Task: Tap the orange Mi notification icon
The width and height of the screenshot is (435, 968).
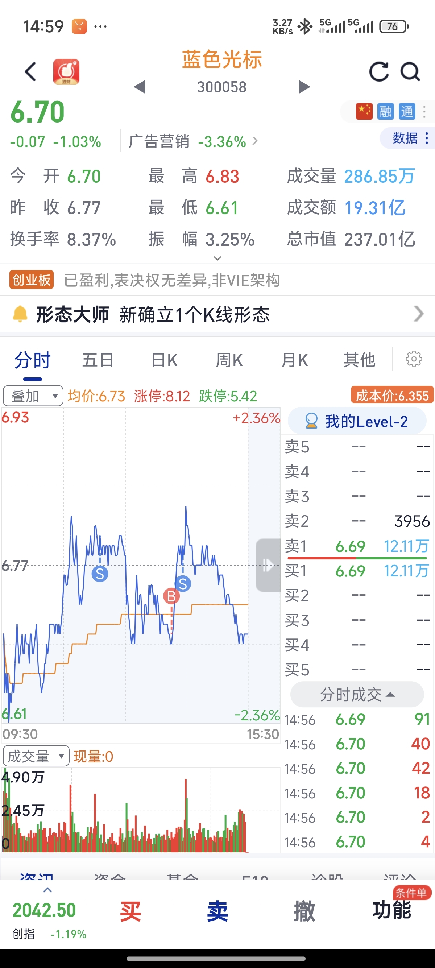Action: click(x=79, y=26)
